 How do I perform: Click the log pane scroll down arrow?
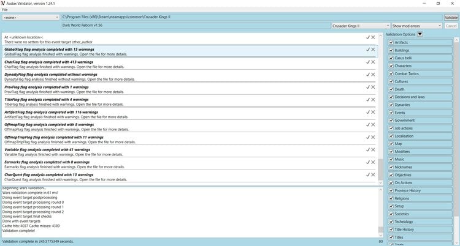pos(380,235)
